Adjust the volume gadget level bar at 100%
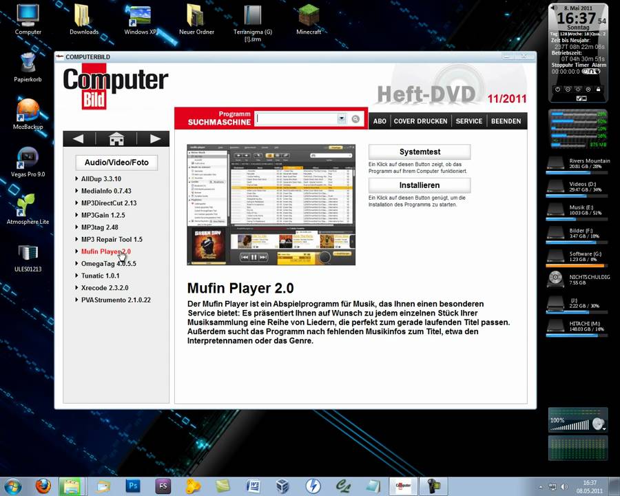The image size is (620, 496). pyautogui.click(x=570, y=426)
